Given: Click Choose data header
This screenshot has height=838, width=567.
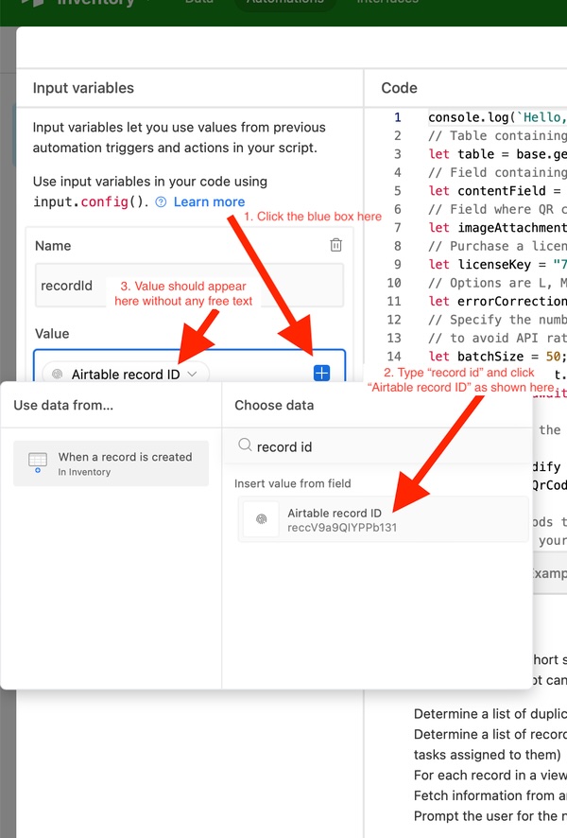Looking at the screenshot, I should [274, 405].
